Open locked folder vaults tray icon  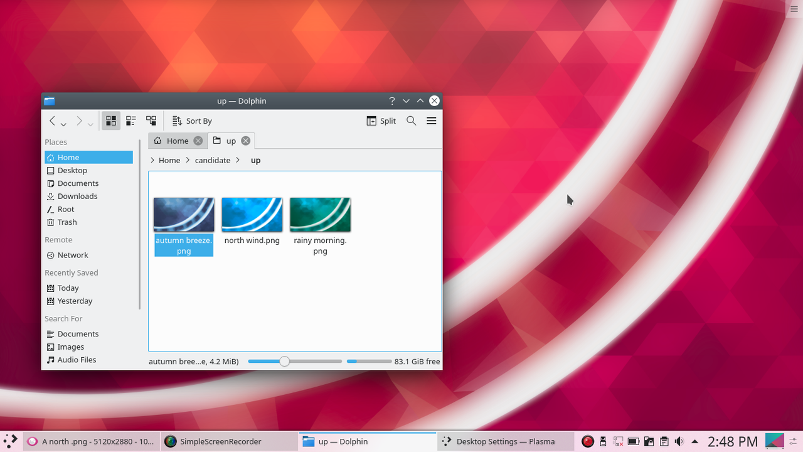[649, 441]
